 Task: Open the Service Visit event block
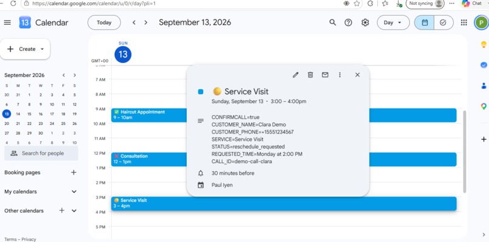click(x=284, y=203)
